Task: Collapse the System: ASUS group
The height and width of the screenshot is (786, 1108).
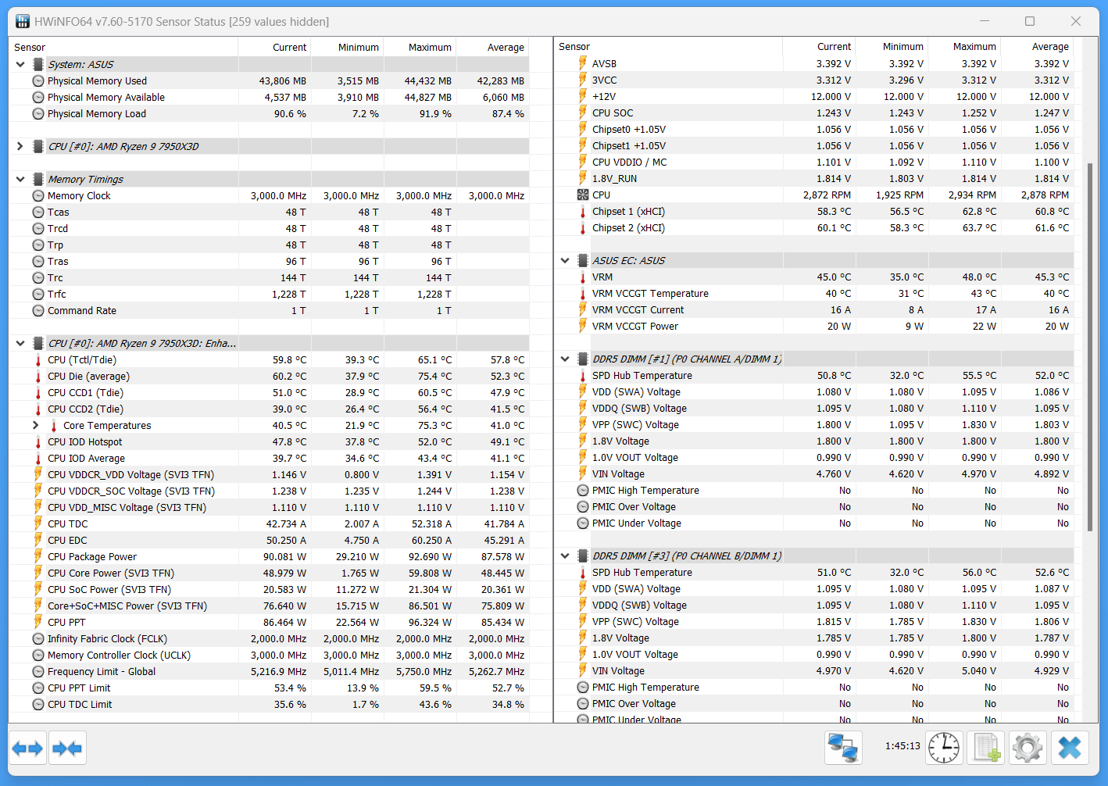Action: [x=20, y=65]
